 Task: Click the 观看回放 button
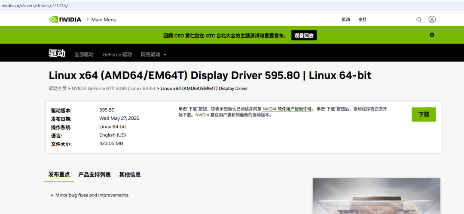(304, 36)
